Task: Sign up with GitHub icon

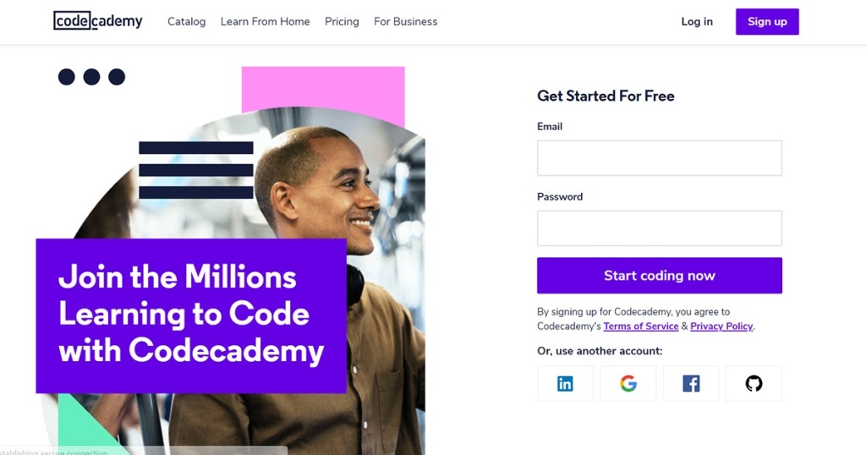Action: 754,383
